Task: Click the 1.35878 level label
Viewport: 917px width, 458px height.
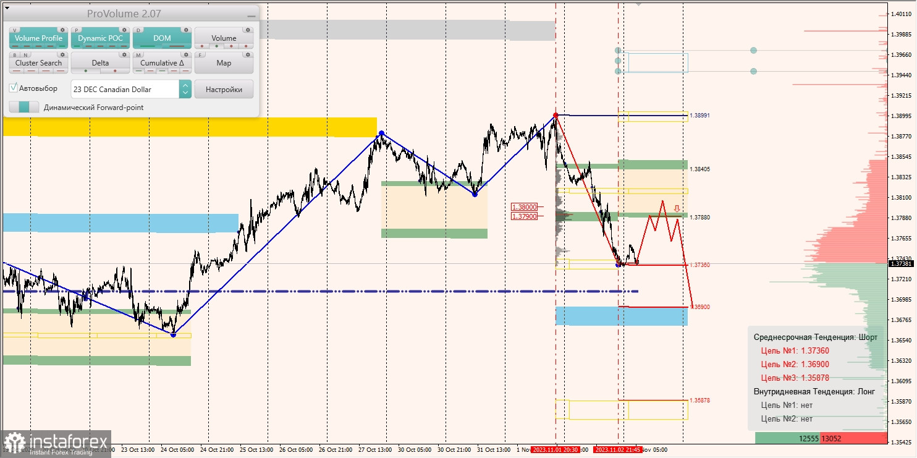Action: click(699, 401)
